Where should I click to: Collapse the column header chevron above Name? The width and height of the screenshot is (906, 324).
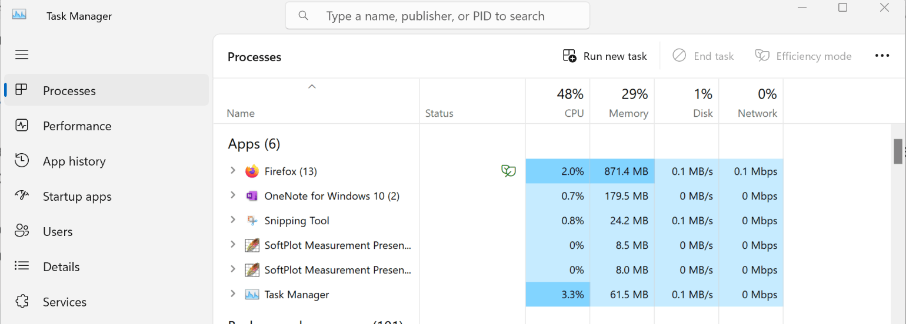(312, 86)
